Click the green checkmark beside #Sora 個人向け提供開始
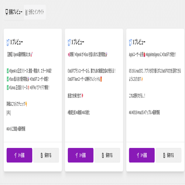The image size is (185, 185). point(8,79)
